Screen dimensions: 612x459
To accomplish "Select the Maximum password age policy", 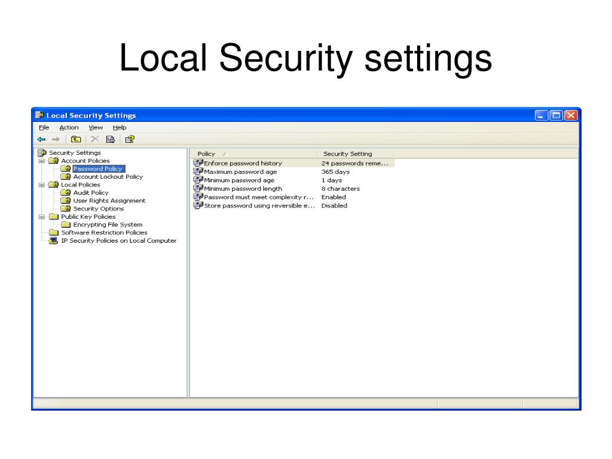I will (240, 172).
